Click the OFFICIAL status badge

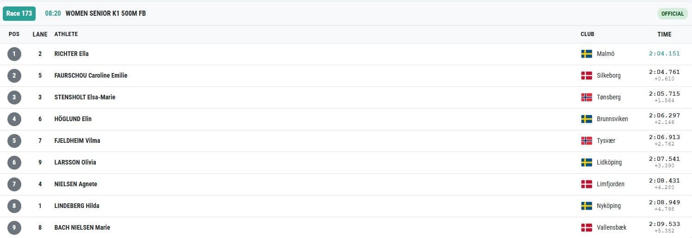(672, 13)
